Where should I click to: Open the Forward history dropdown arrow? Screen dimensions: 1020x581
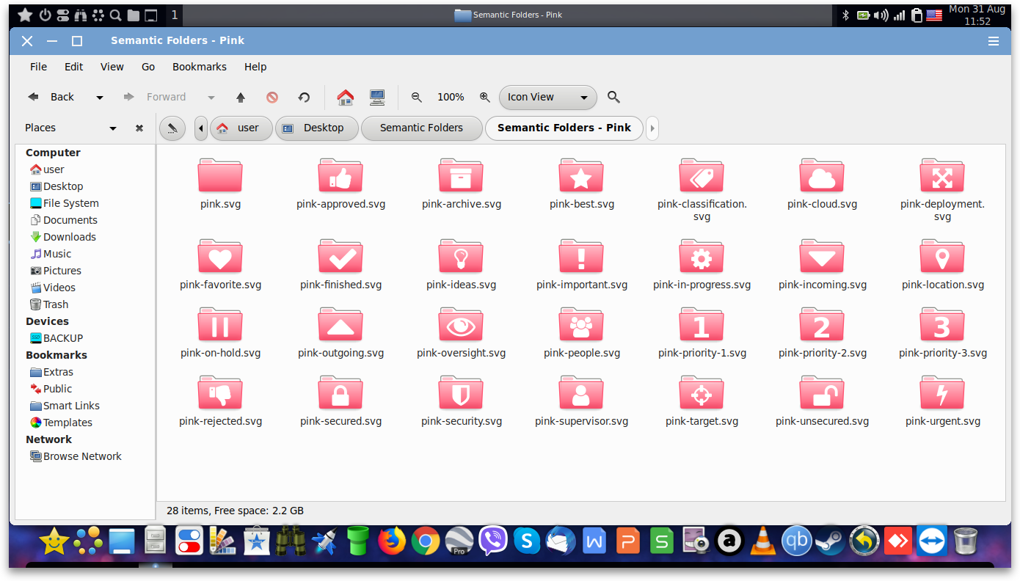(211, 98)
